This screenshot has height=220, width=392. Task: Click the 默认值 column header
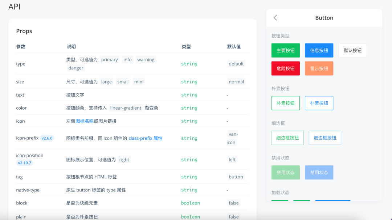point(234,47)
